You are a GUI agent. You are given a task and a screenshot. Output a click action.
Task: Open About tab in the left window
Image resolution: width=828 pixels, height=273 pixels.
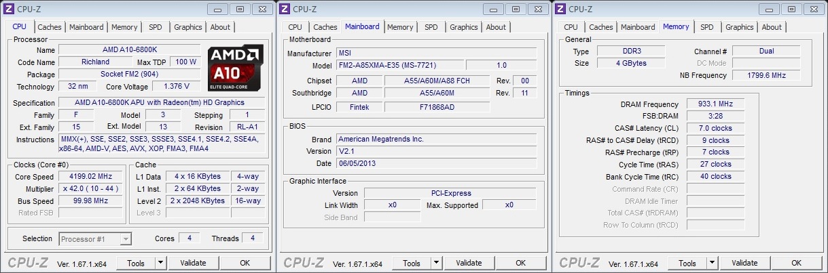(x=220, y=27)
